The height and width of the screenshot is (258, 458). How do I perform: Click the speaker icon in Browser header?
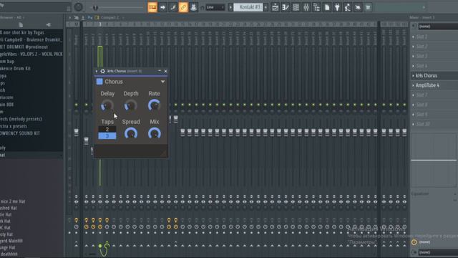tap(48, 25)
